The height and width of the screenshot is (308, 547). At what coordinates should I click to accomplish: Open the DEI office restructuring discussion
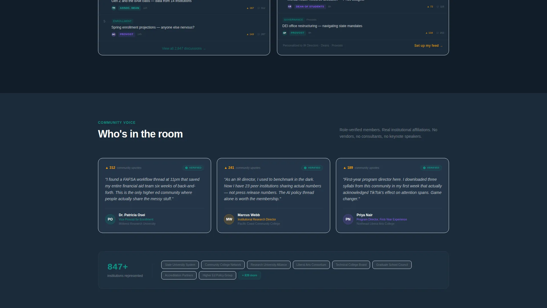coord(322,26)
